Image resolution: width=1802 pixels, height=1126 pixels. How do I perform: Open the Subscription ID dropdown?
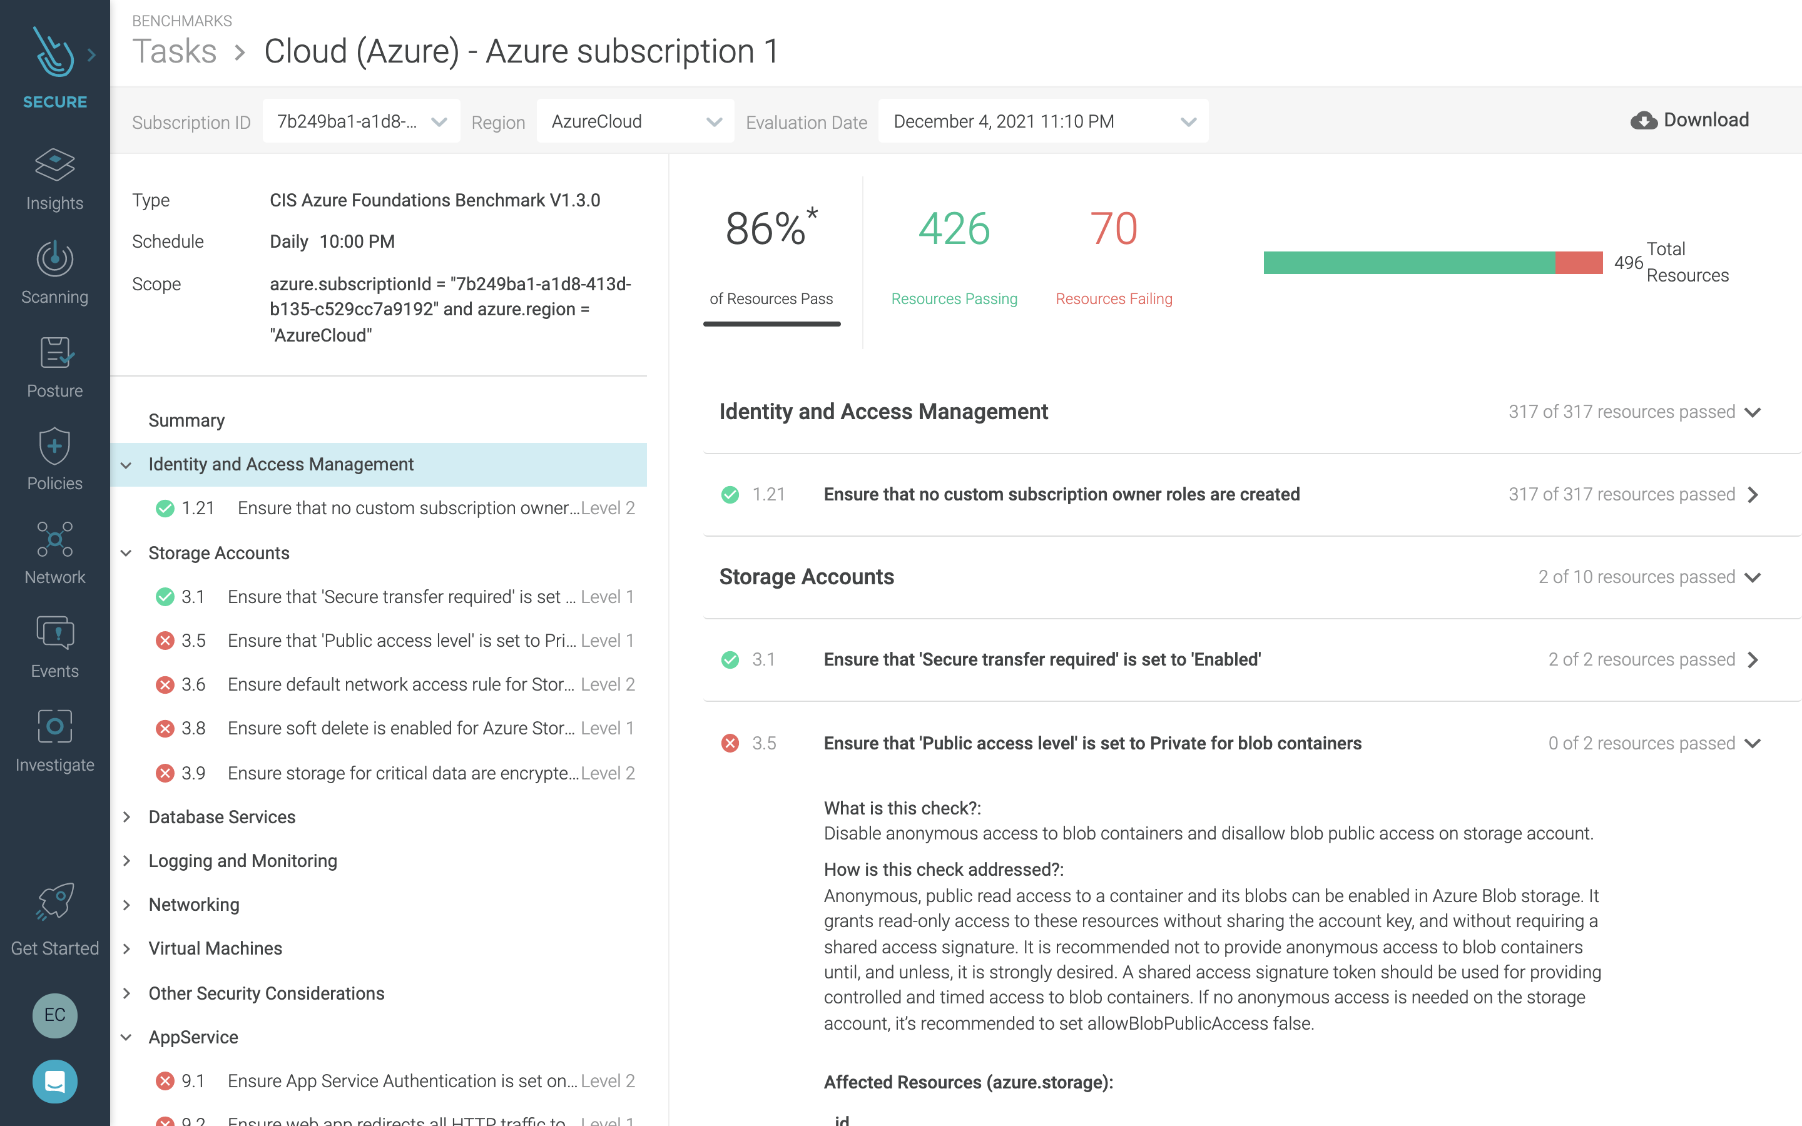pos(362,121)
